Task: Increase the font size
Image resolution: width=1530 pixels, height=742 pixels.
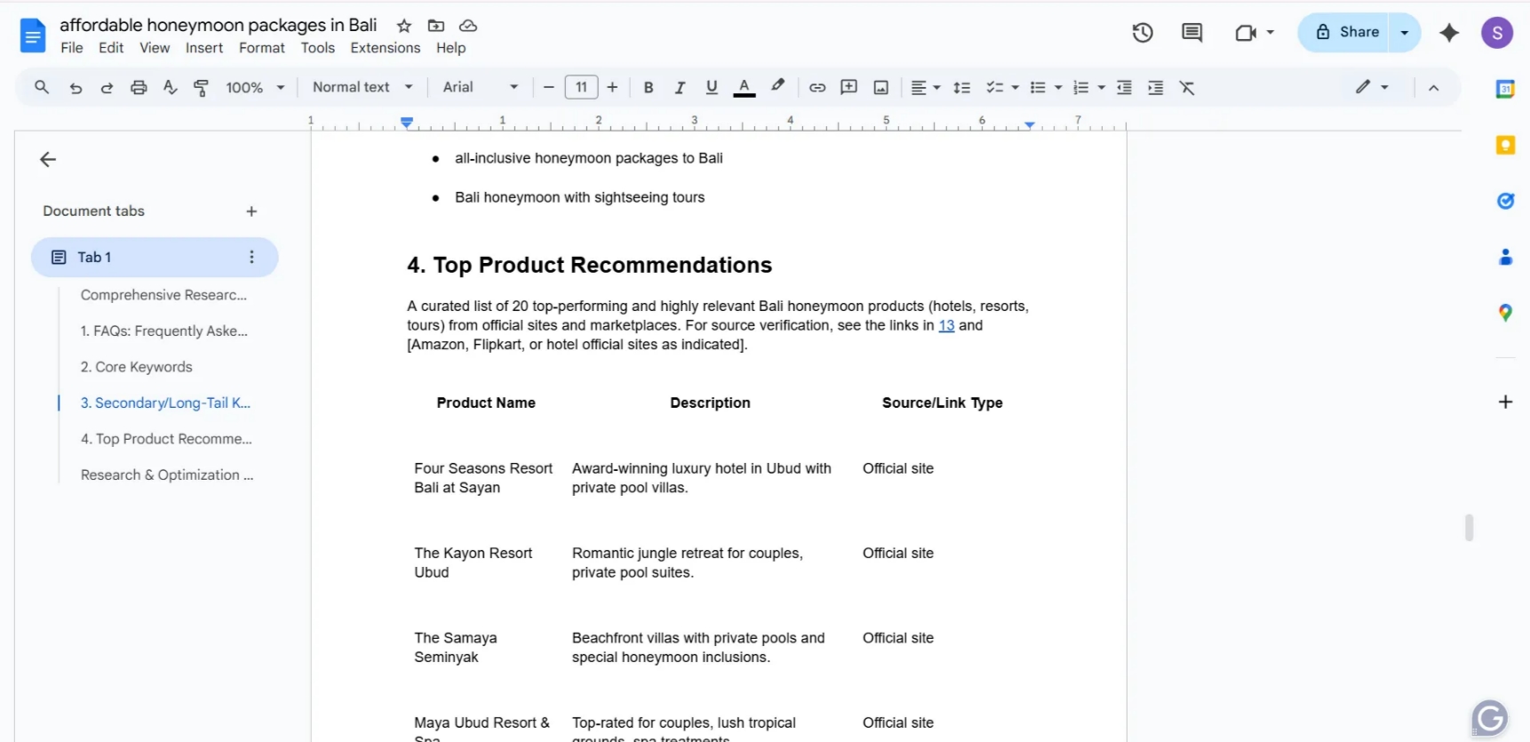Action: (x=612, y=87)
